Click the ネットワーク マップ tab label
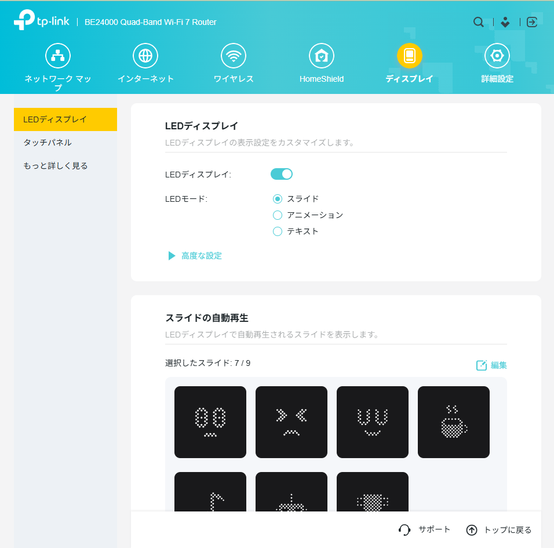 58,83
